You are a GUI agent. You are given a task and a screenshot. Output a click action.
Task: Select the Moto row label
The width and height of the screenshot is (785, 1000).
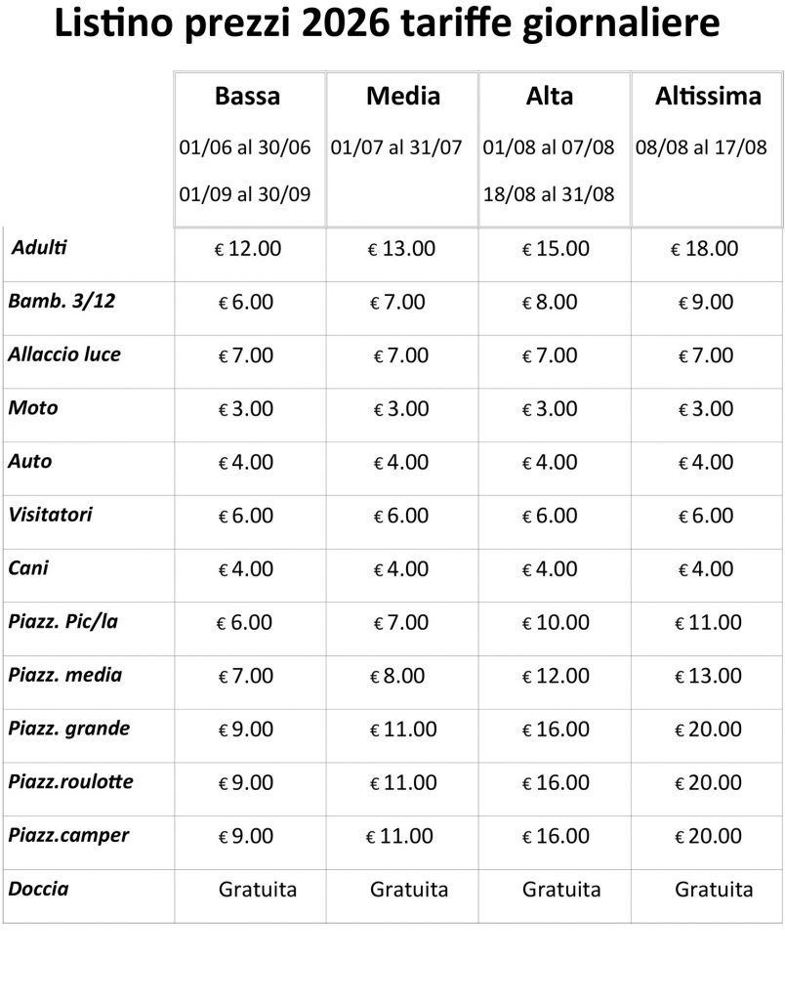tap(32, 408)
